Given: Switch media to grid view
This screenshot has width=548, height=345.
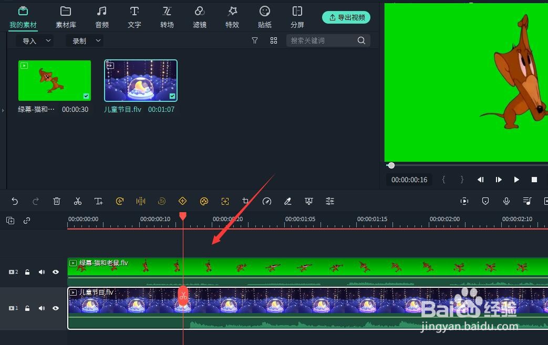Looking at the screenshot, I should 274,41.
